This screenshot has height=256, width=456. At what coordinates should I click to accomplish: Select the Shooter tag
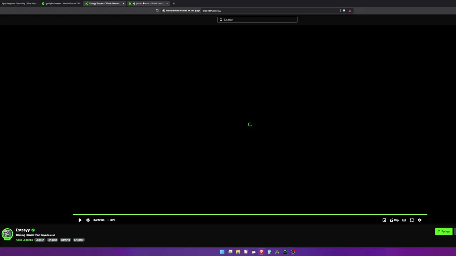[79, 240]
